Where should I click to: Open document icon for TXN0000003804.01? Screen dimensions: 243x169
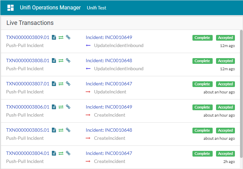54,154
